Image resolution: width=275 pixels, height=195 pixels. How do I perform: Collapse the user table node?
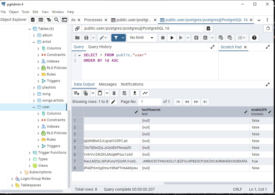pyautogui.click(x=34, y=107)
